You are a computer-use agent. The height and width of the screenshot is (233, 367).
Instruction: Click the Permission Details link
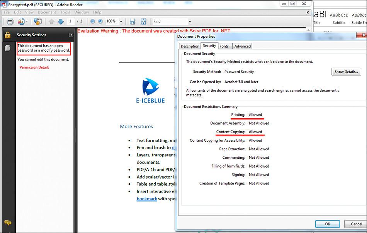pyautogui.click(x=34, y=67)
